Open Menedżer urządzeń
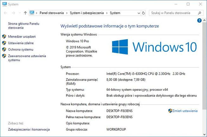Screen dimensions: 207x137 tap(22, 37)
